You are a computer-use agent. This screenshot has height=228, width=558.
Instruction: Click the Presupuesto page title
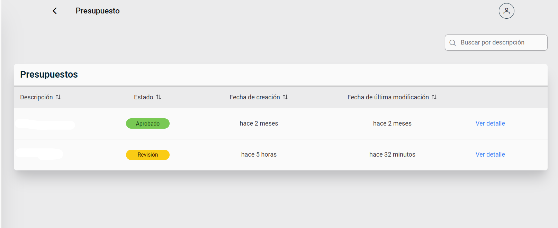98,11
